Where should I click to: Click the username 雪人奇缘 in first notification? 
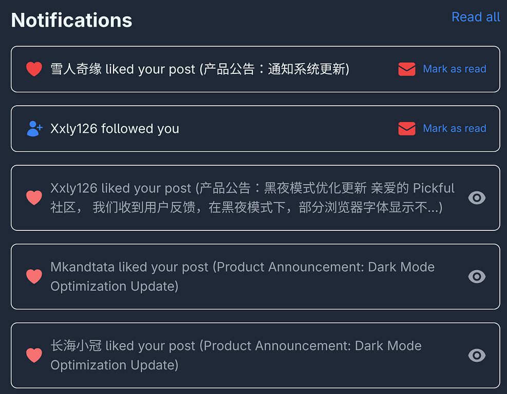click(76, 69)
